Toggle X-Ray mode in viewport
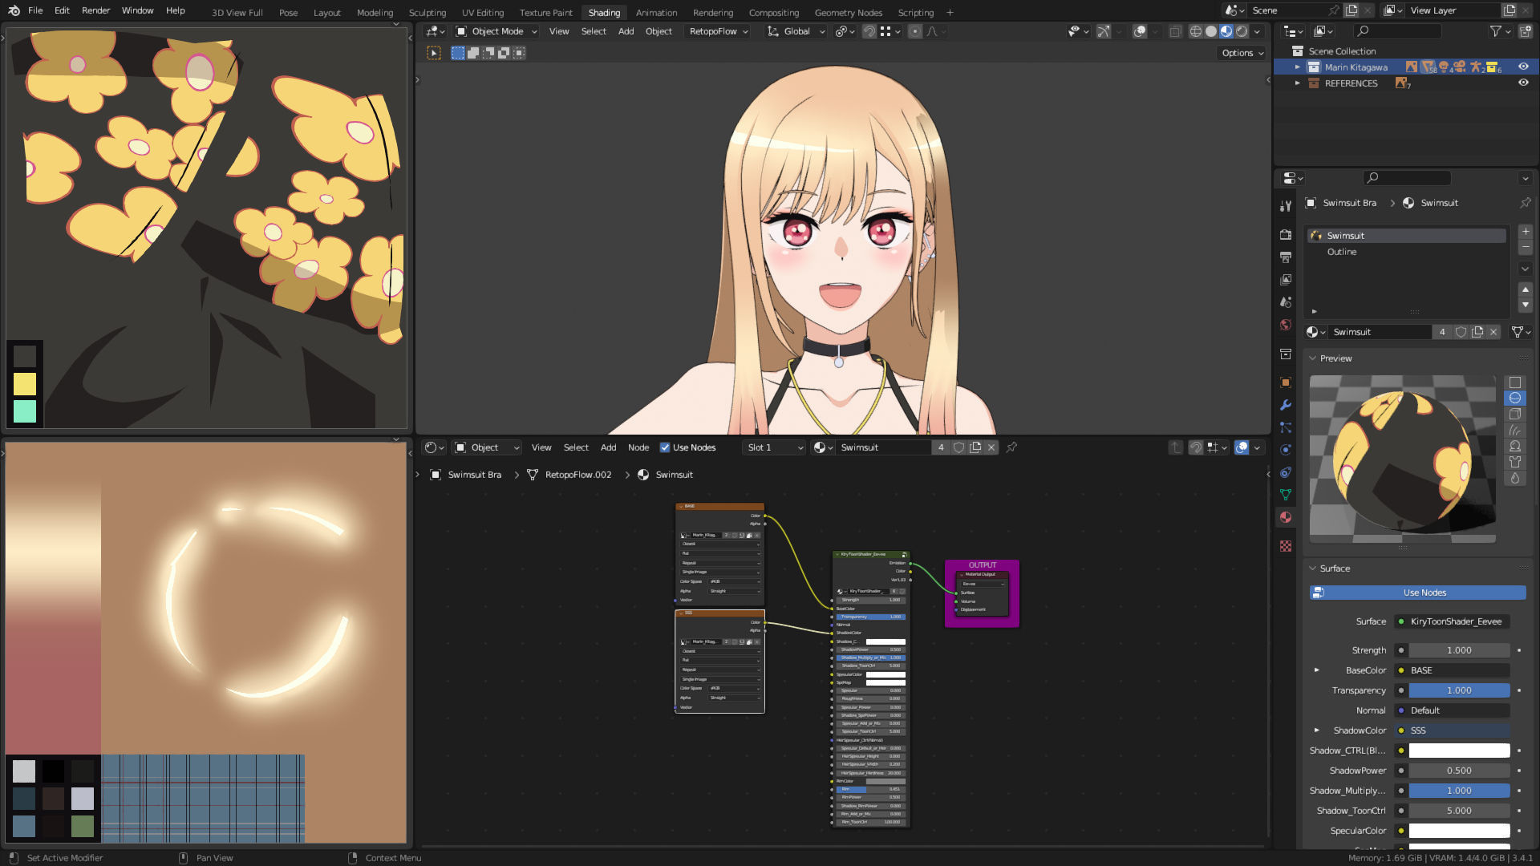 pyautogui.click(x=1175, y=31)
